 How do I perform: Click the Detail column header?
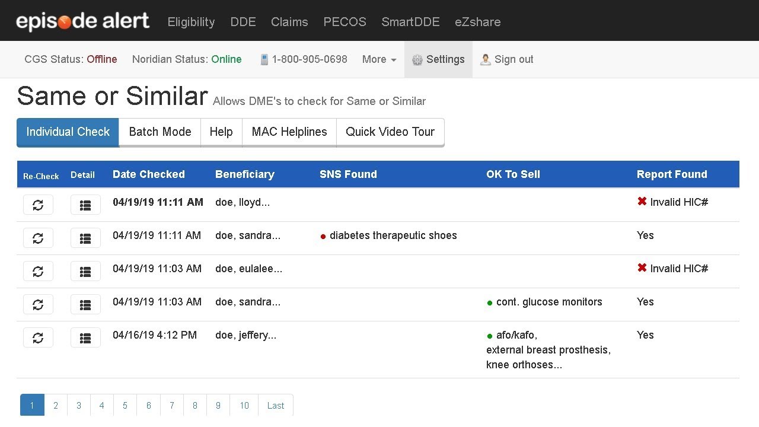click(82, 175)
